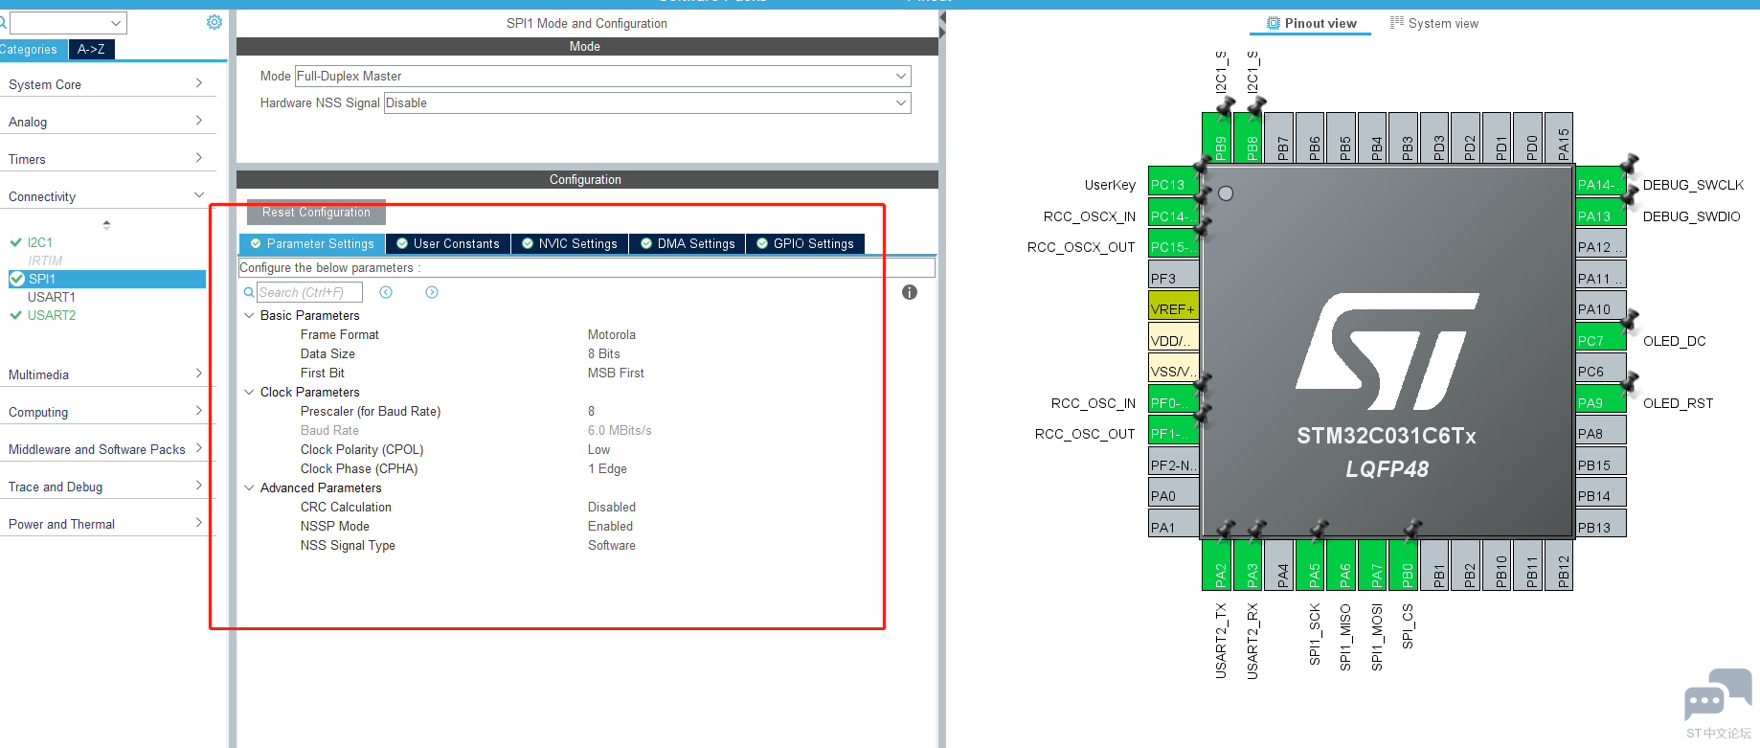Collapse the Basic Parameters group
Viewport: 1760px width, 748px height.
249,315
